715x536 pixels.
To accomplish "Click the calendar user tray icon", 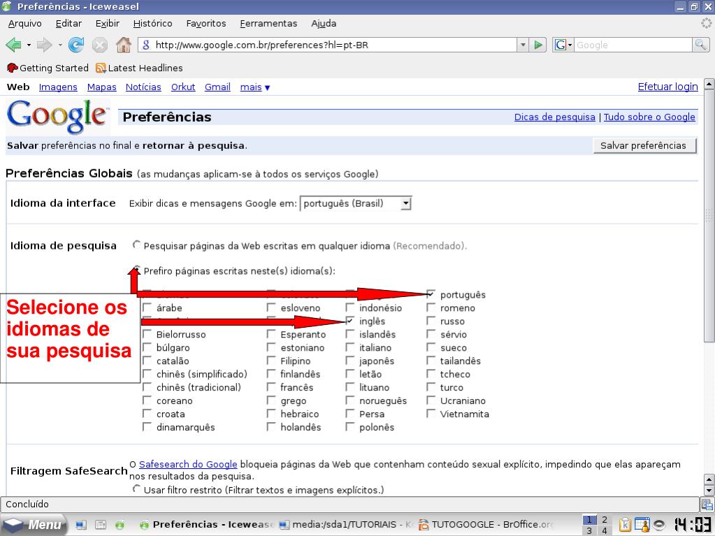I will (x=642, y=525).
